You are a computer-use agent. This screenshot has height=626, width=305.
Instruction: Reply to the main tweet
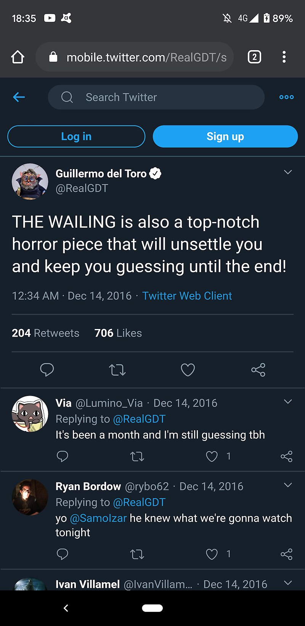(47, 370)
